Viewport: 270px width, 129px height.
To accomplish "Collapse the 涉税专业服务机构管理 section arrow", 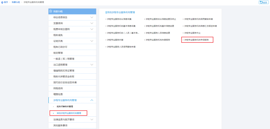I will point(92,100).
